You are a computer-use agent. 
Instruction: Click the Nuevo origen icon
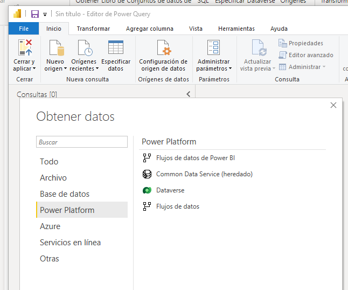pyautogui.click(x=57, y=47)
